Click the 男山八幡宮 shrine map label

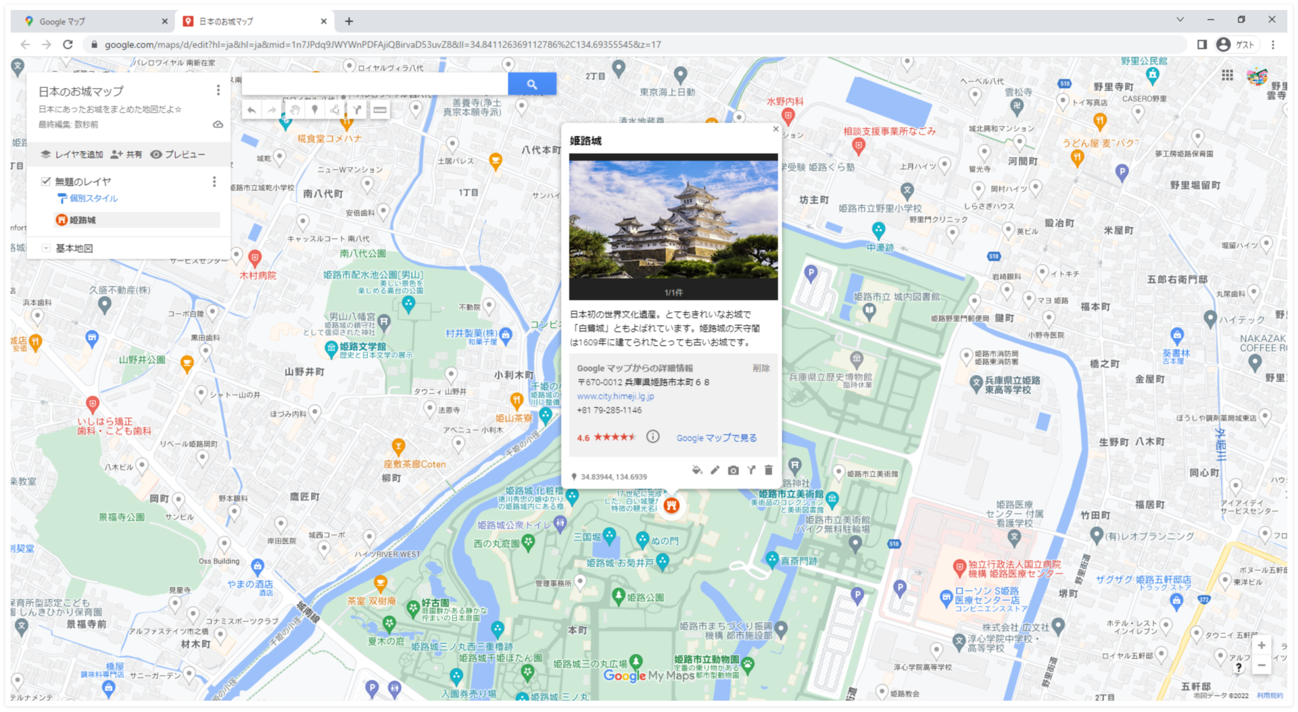coord(352,317)
